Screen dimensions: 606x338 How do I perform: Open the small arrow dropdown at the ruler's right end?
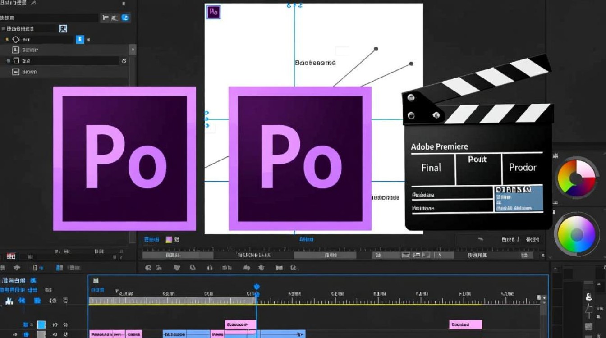coord(544,298)
